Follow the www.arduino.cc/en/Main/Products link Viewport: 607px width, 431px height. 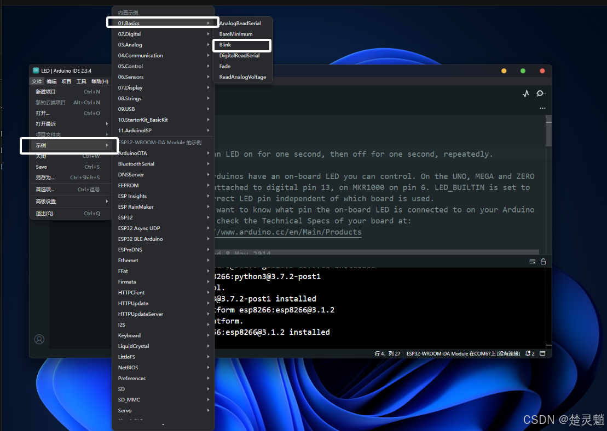[x=288, y=232]
